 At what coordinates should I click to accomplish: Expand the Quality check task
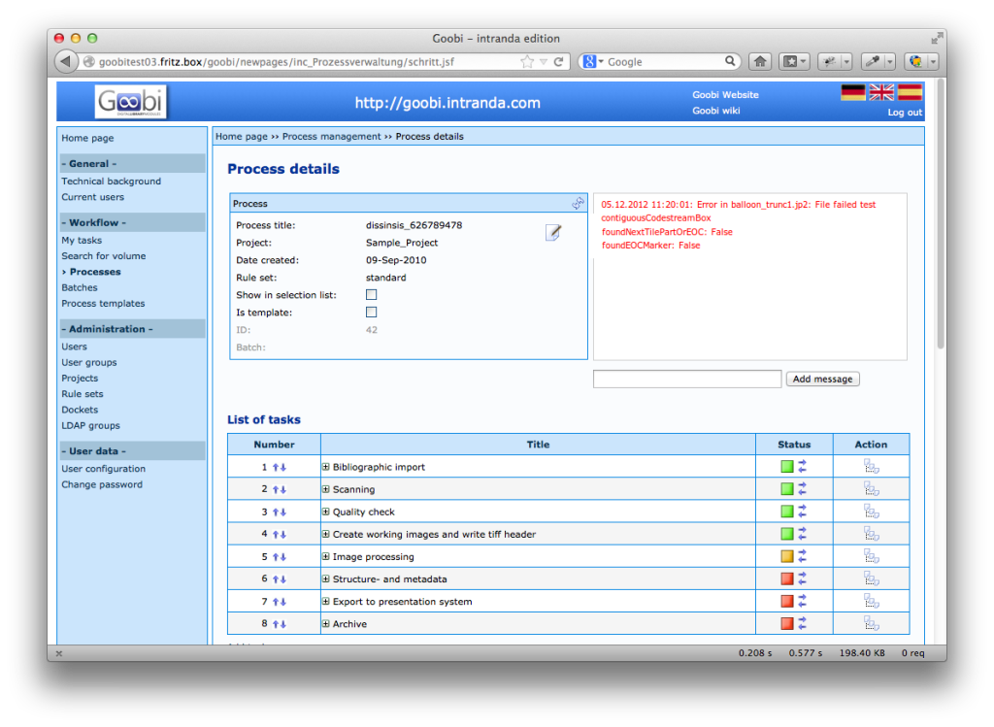pyautogui.click(x=326, y=511)
